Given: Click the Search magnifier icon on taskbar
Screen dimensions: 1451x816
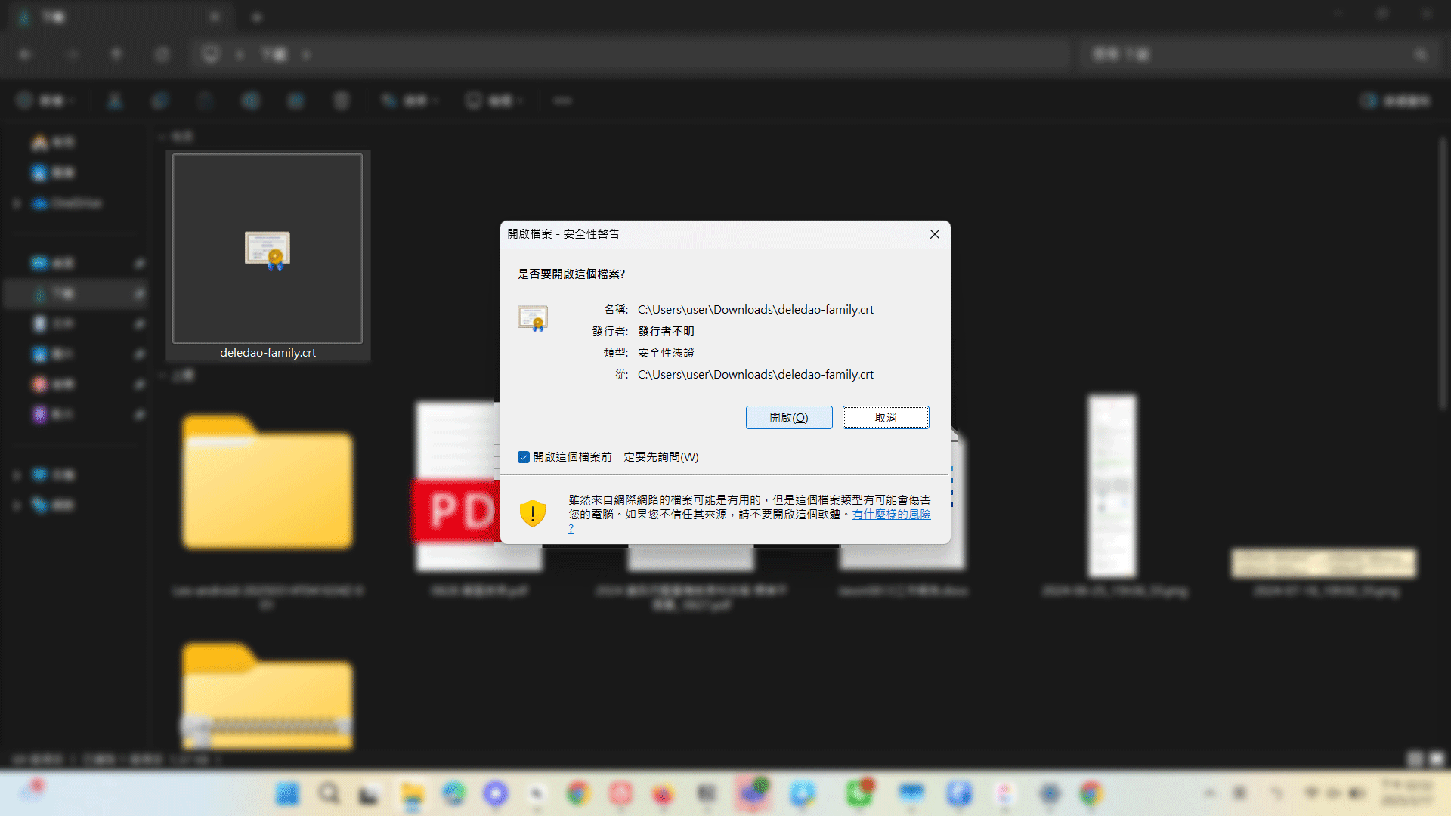Looking at the screenshot, I should click(329, 793).
